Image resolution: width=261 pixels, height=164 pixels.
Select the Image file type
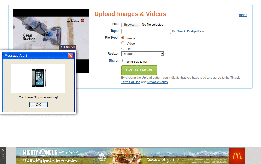pyautogui.click(x=123, y=38)
